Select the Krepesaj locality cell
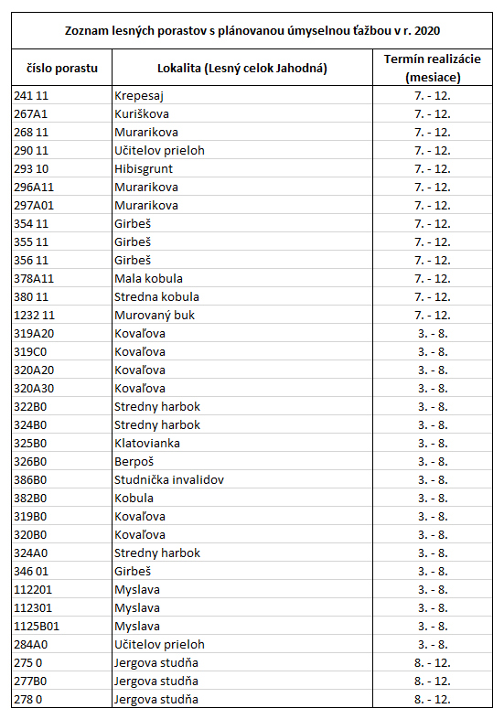Viewport: 504px width, 719px height. click(x=242, y=95)
